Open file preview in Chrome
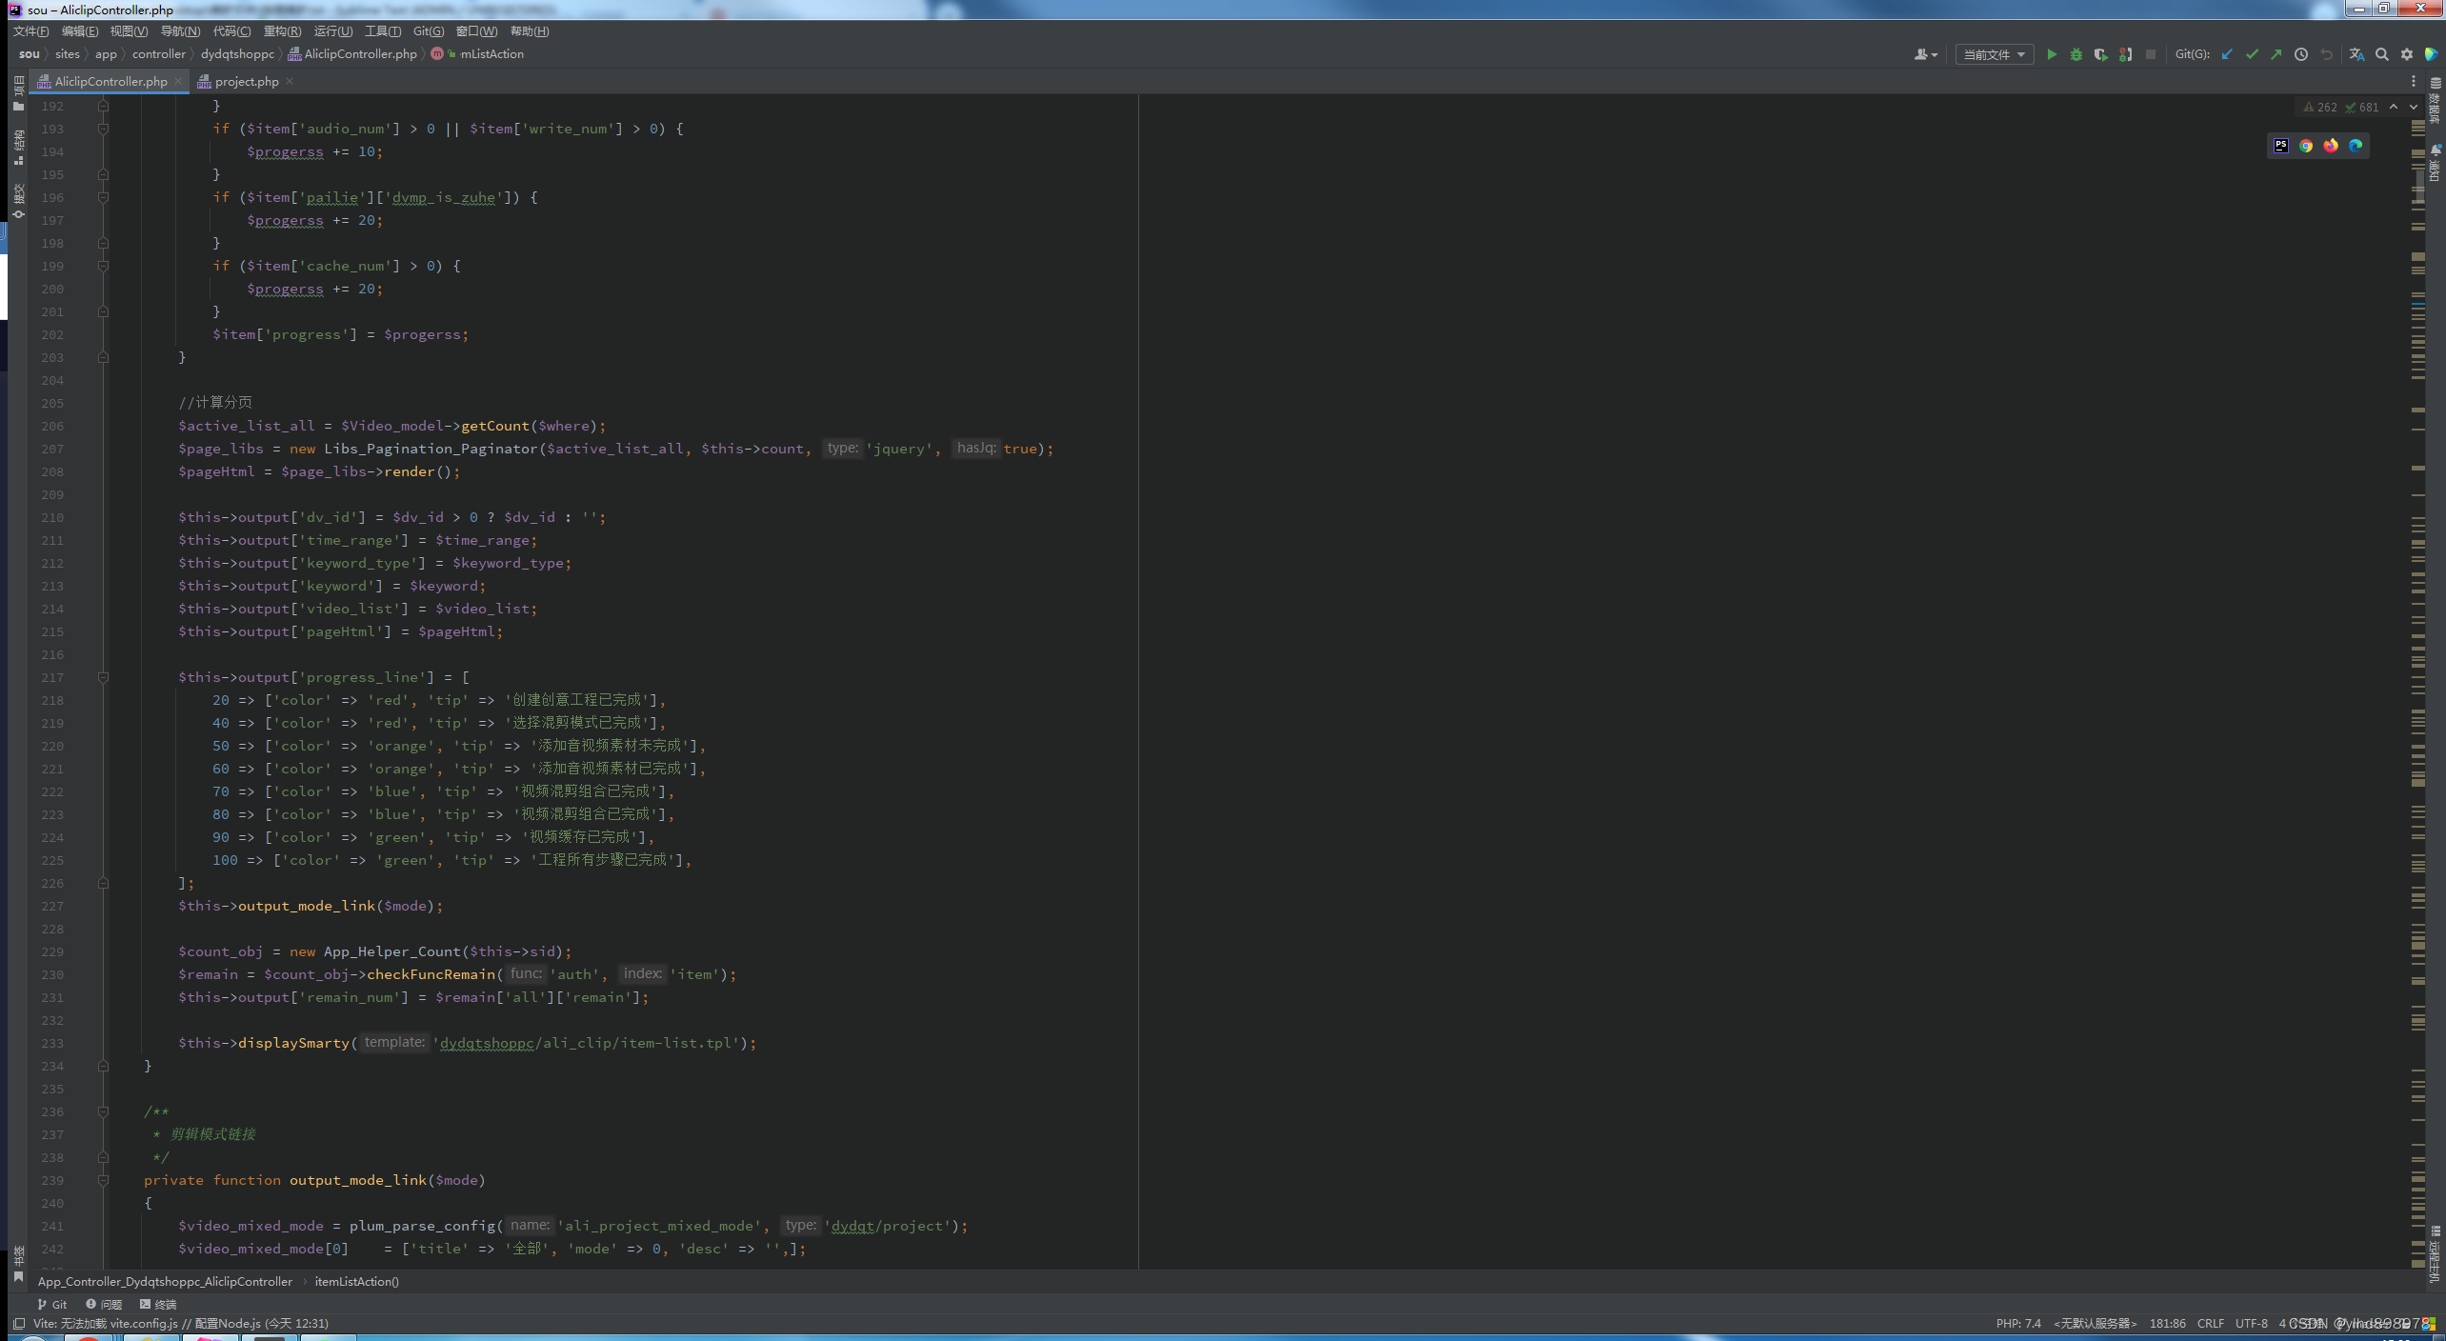The width and height of the screenshot is (2446, 1341). pyautogui.click(x=2305, y=146)
